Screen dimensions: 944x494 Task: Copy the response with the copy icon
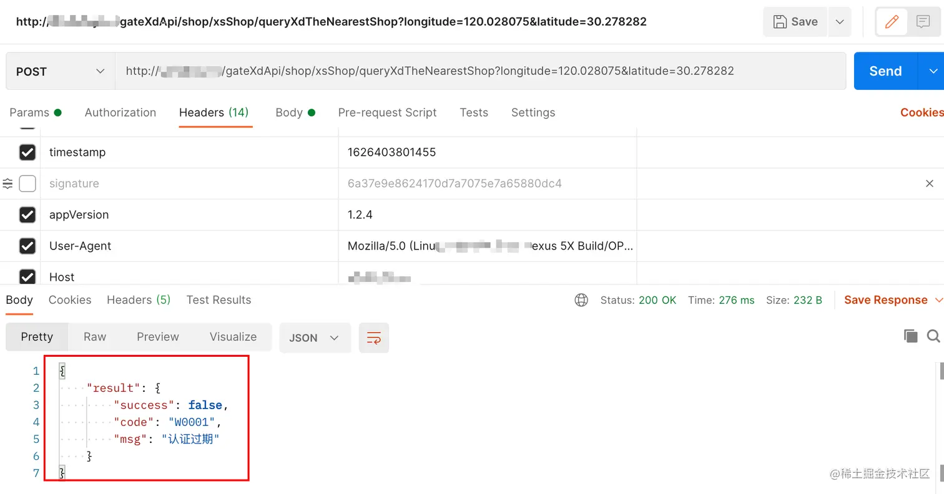[x=911, y=336]
